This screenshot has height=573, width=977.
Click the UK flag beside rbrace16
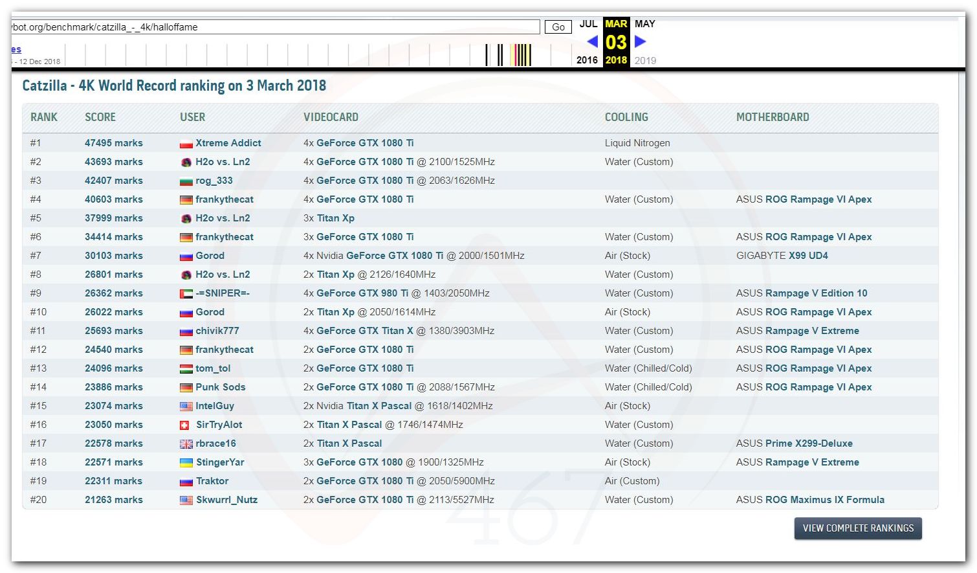(186, 444)
